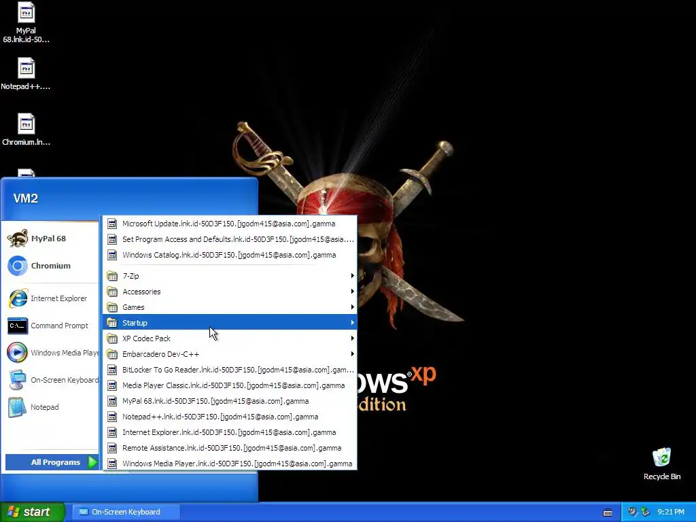This screenshot has width=696, height=522.
Task: Select the MyPal 68.lnk encrypted desktop file icon
Action: 27,12
